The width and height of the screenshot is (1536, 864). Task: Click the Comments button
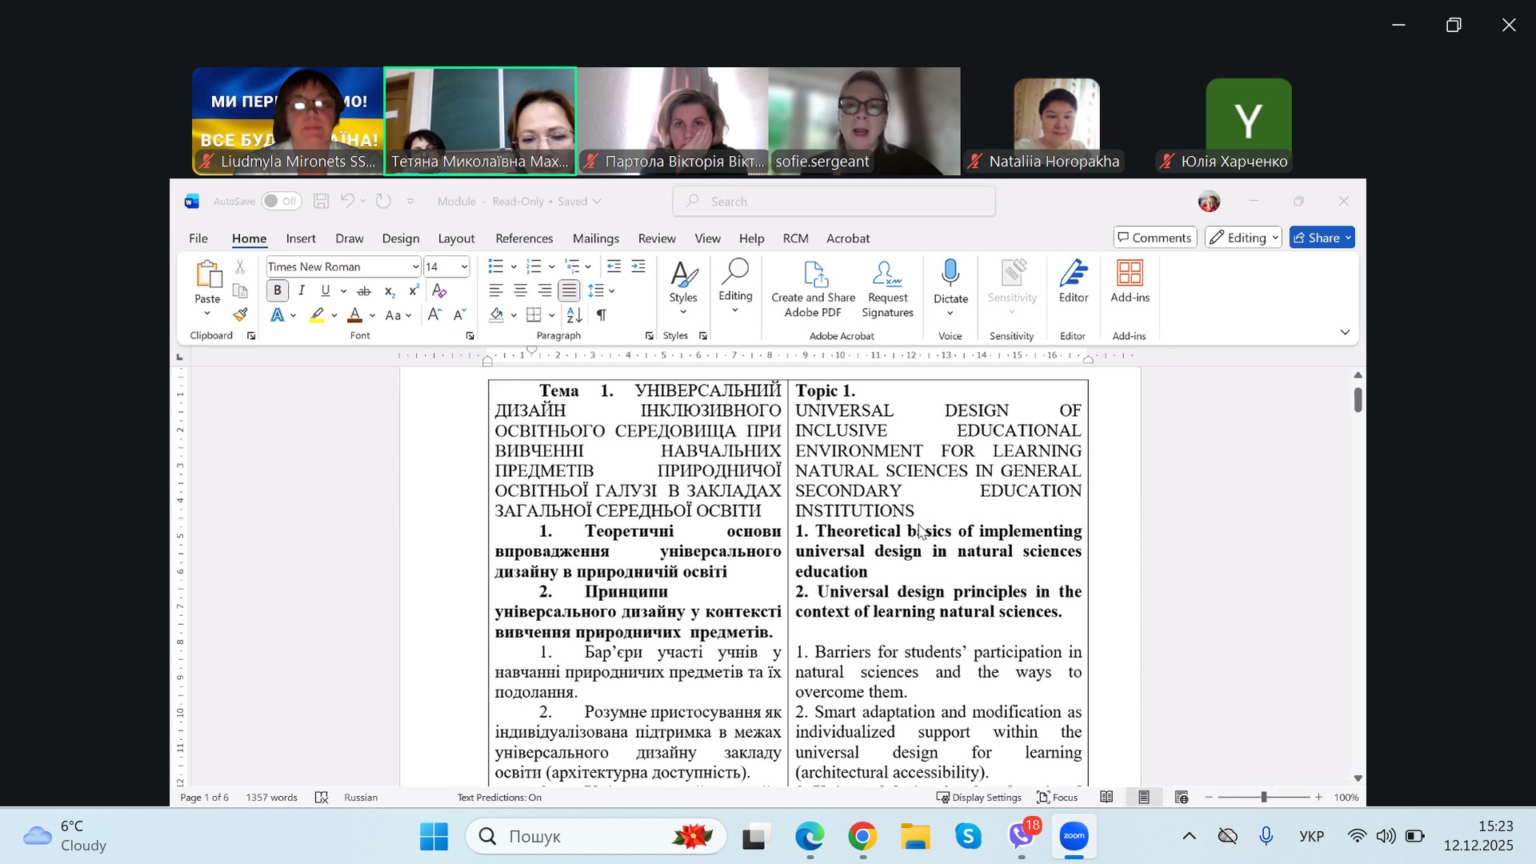click(x=1154, y=238)
